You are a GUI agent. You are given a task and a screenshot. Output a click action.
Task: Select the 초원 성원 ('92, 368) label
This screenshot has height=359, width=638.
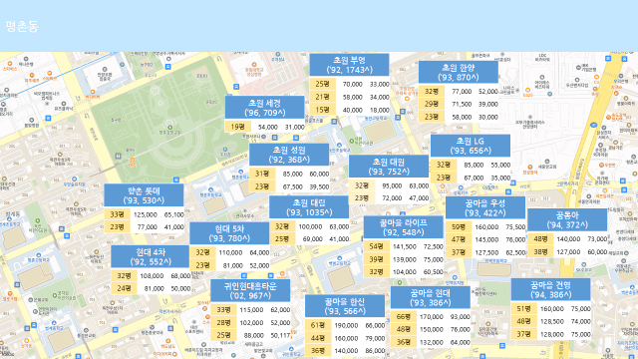point(289,155)
